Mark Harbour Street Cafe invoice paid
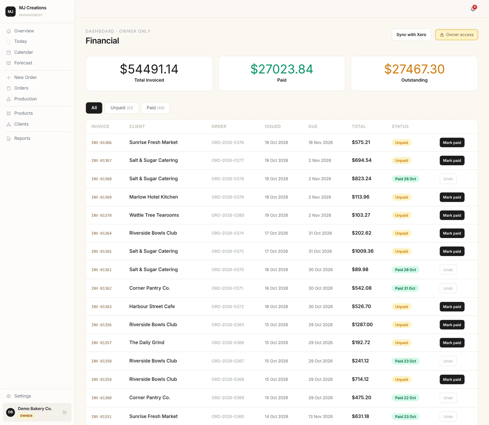Image resolution: width=489 pixels, height=425 pixels. 452,307
